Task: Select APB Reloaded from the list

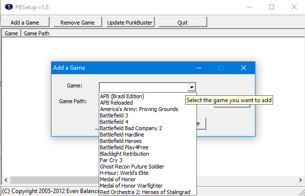Action: [x=148, y=103]
